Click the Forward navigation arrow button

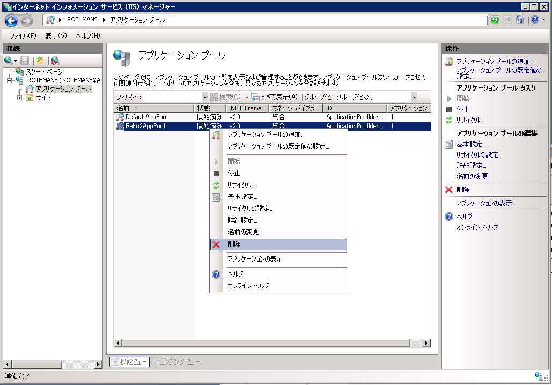point(27,21)
